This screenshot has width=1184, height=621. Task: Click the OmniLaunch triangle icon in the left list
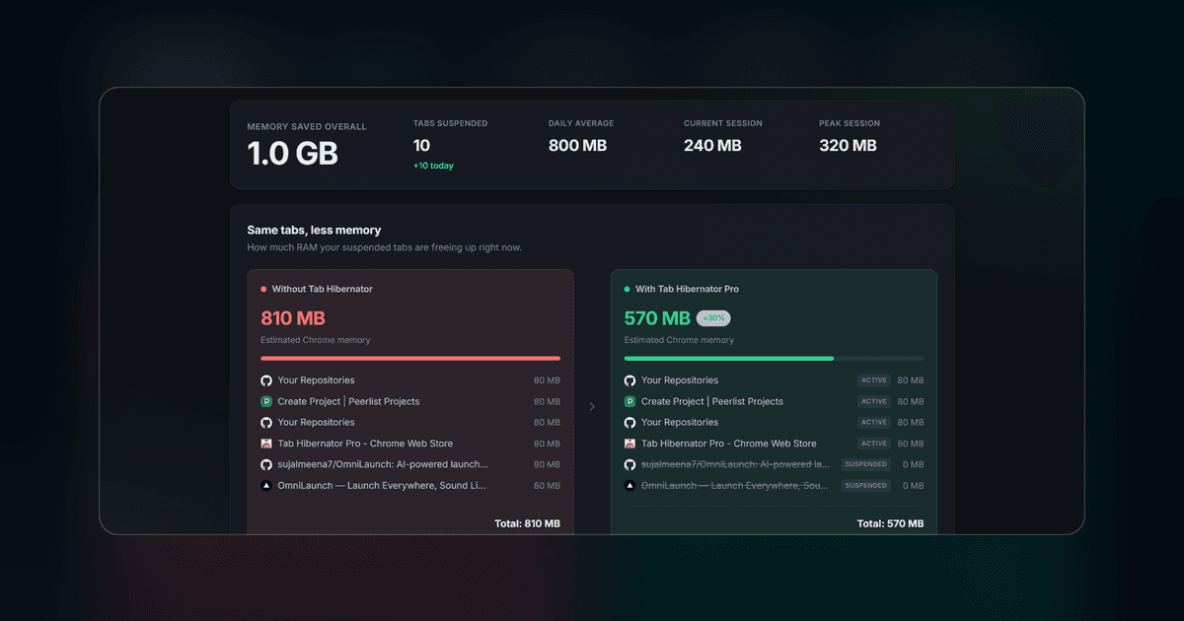(x=266, y=485)
